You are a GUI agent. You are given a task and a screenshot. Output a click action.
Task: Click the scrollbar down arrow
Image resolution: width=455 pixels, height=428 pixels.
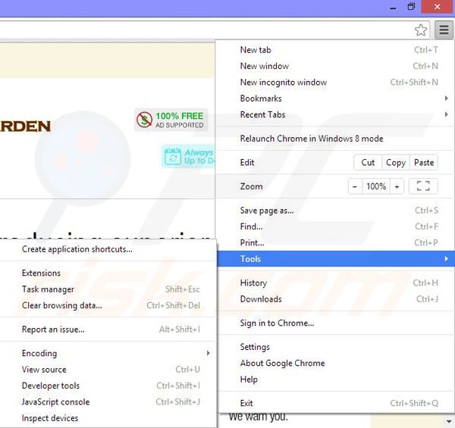point(449,421)
